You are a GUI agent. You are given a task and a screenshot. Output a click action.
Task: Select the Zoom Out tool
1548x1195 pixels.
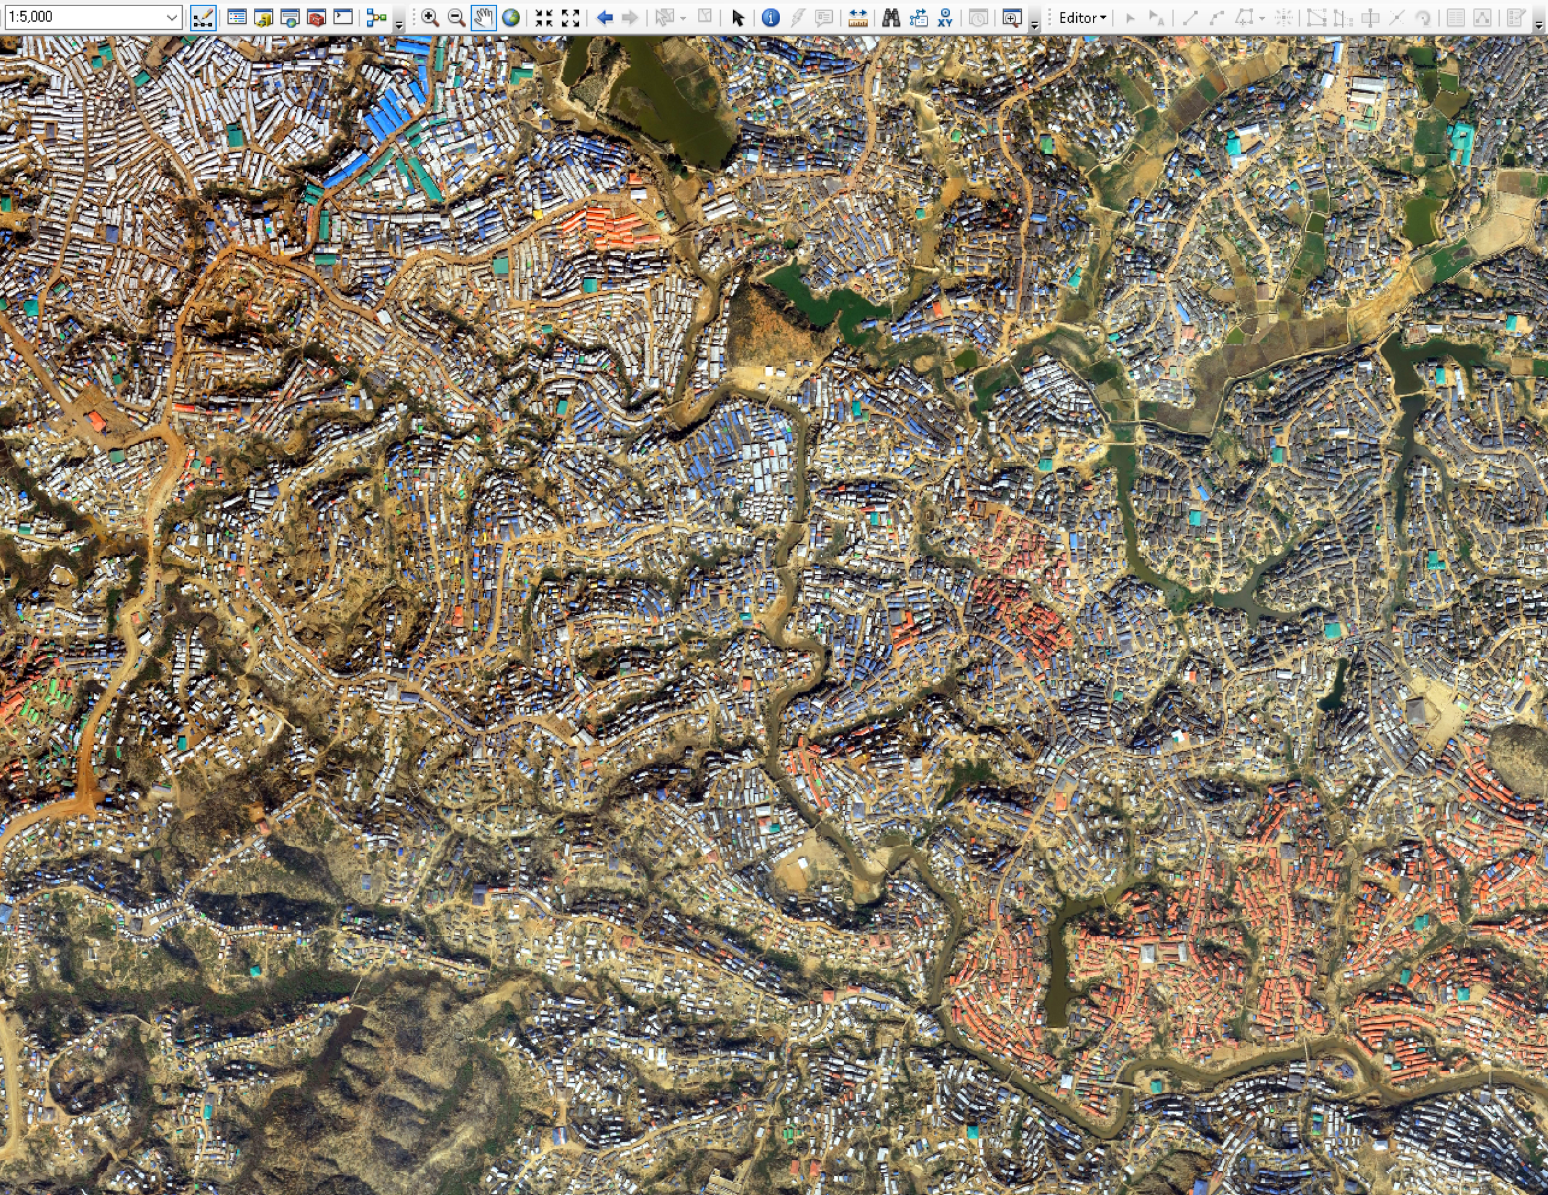tap(456, 18)
